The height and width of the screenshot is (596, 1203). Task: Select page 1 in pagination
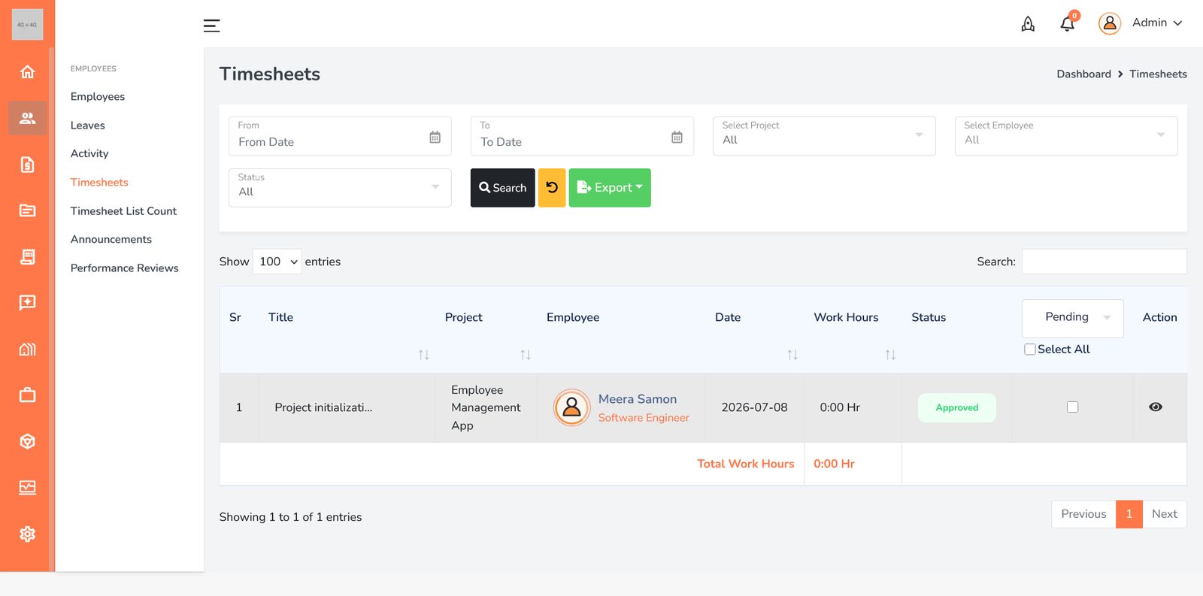tap(1129, 514)
